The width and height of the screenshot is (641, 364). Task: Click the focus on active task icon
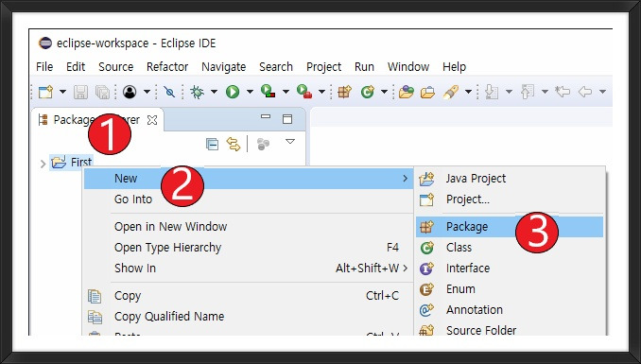tap(263, 144)
